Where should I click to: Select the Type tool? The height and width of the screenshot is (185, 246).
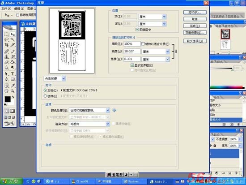13,74
